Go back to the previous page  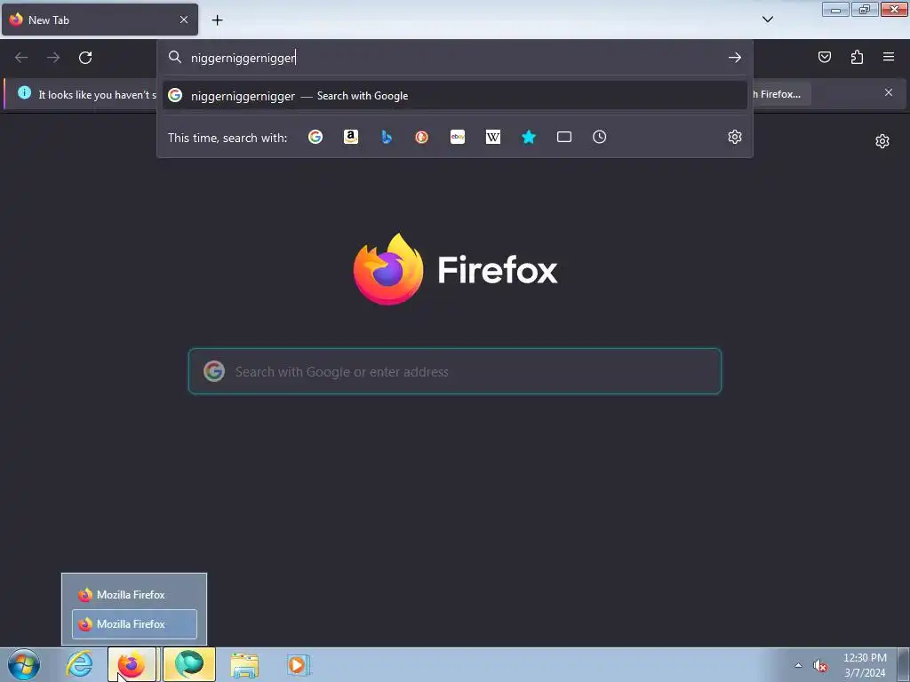point(21,58)
